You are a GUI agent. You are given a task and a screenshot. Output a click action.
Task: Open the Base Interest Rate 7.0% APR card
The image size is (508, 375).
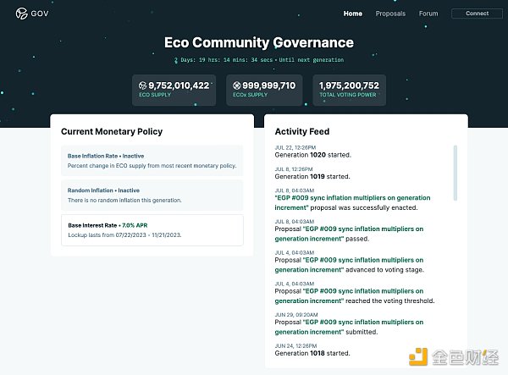point(152,229)
